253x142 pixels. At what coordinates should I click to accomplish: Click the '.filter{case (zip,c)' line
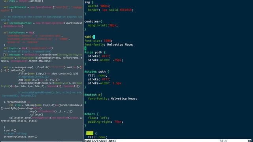tap(48, 74)
